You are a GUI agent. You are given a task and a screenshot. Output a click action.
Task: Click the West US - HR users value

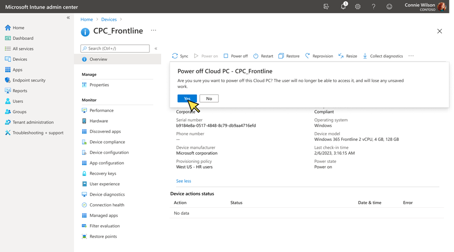click(x=194, y=167)
